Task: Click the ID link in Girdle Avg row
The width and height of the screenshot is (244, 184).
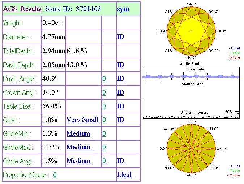Action: pos(121,161)
